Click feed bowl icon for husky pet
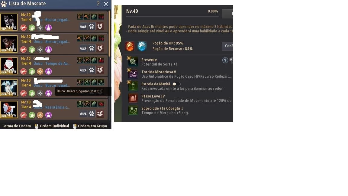The width and height of the screenshot is (348, 196). [x=83, y=26]
